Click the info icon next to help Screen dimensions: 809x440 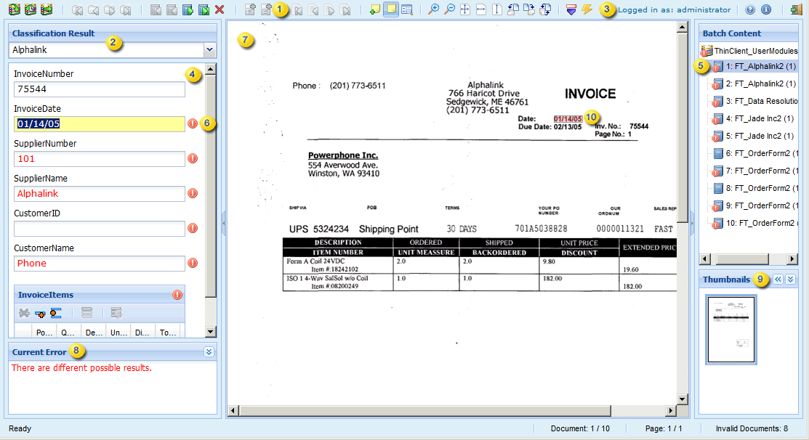click(766, 9)
